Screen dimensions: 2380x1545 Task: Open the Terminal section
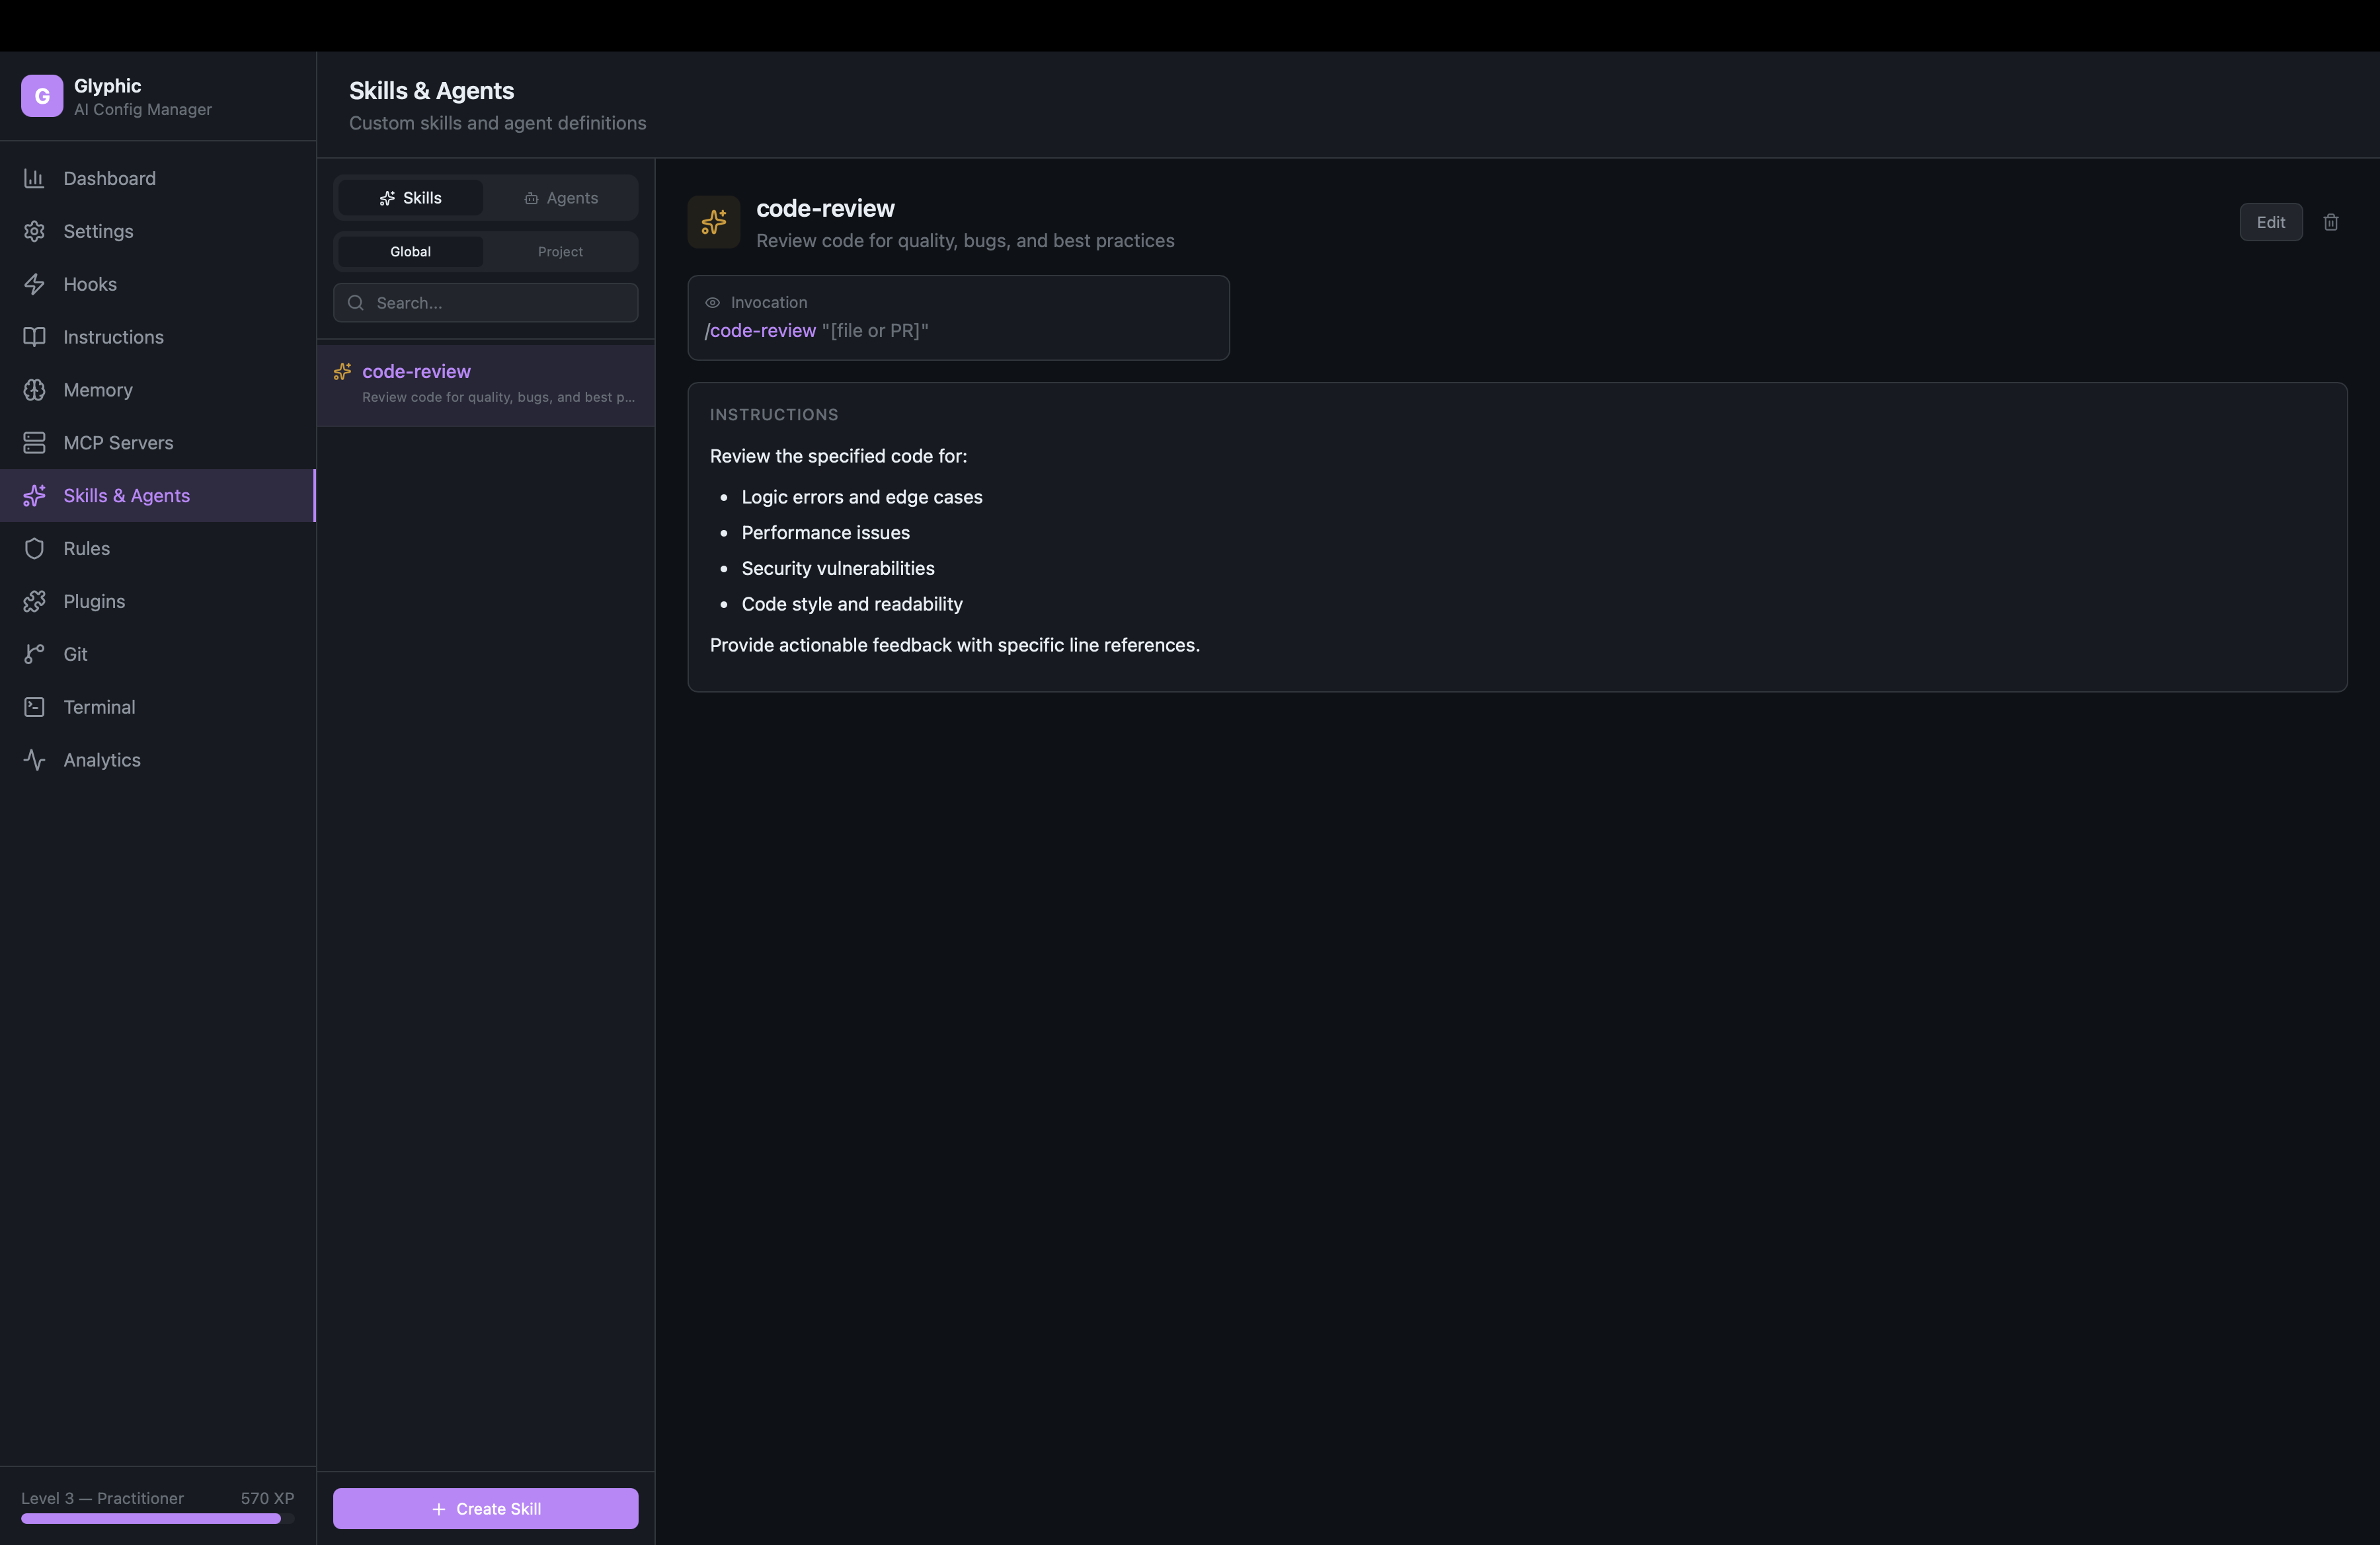99,708
